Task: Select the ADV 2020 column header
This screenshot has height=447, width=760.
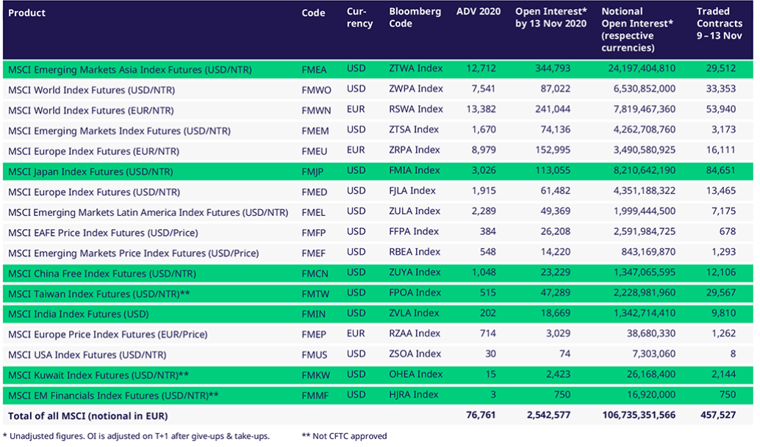Action: point(478,12)
